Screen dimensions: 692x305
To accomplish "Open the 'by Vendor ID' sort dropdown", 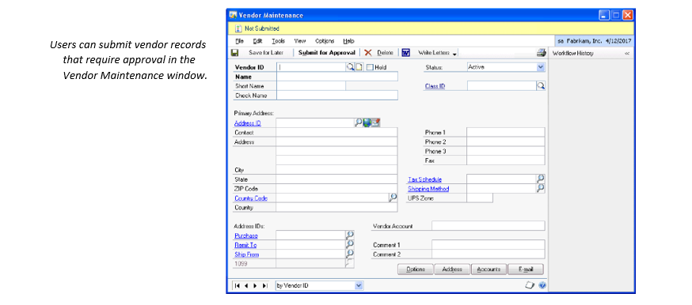I will [359, 285].
